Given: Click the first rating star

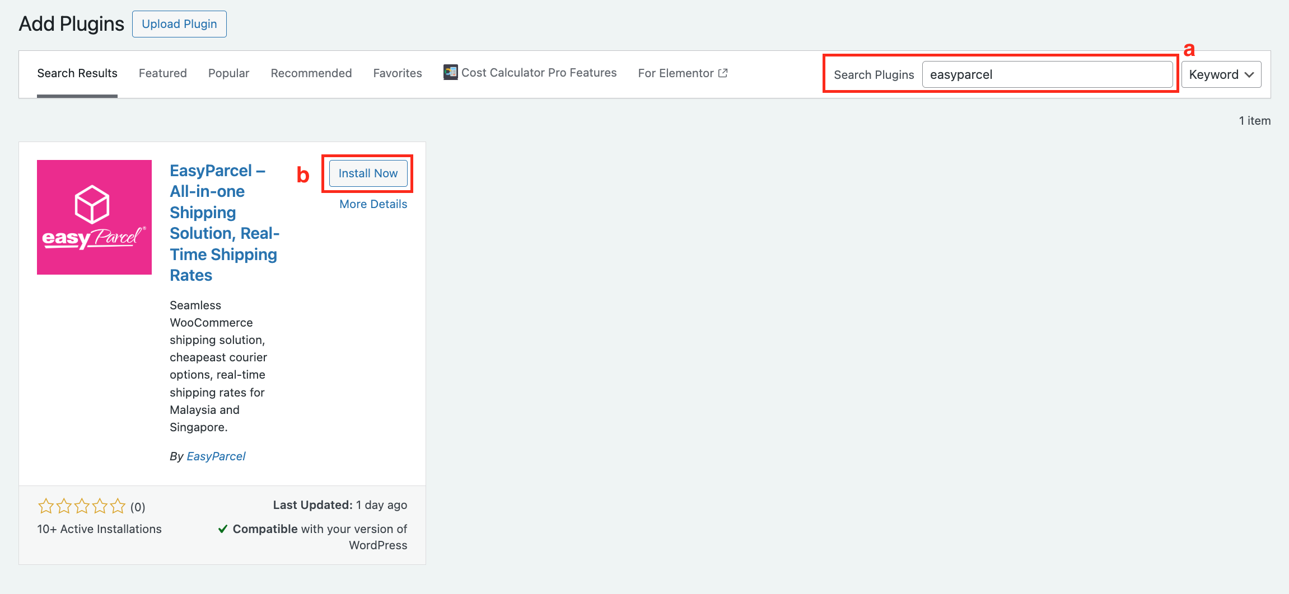Looking at the screenshot, I should 46,507.
